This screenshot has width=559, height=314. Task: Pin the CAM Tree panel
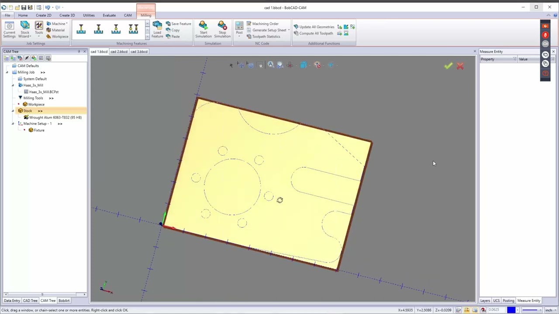(79, 51)
